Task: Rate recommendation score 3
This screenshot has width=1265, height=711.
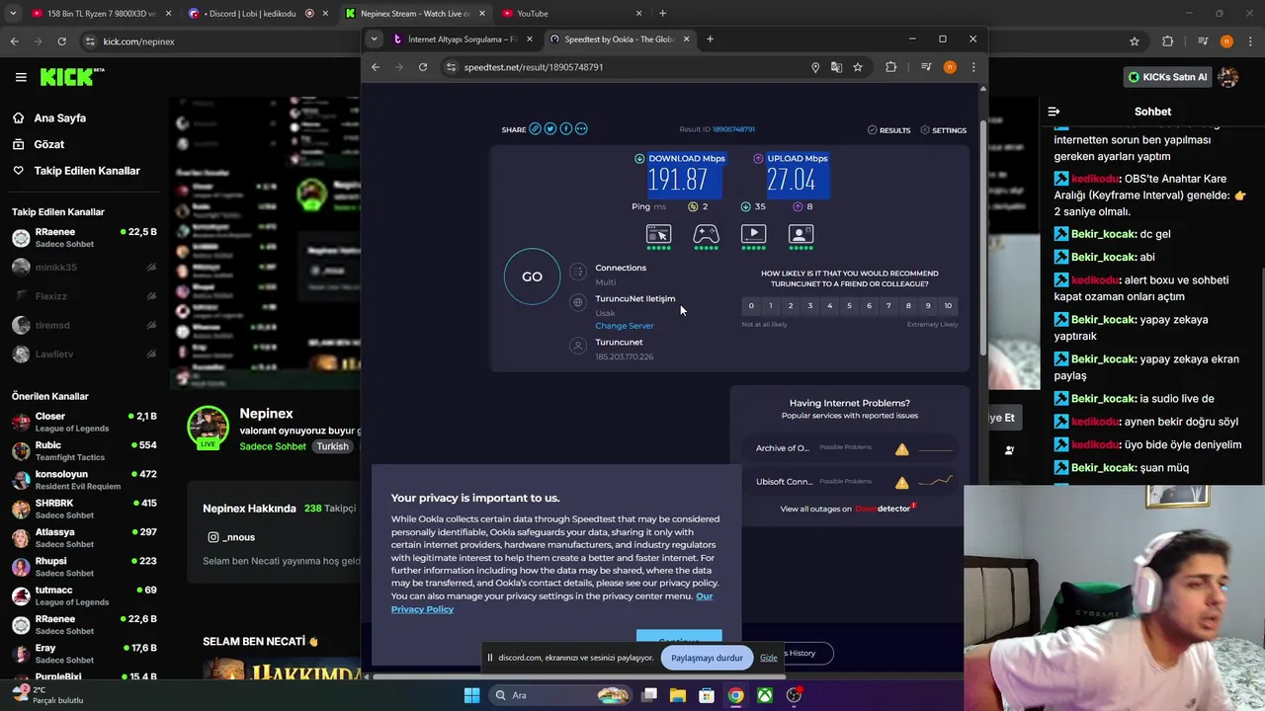Action: point(809,306)
